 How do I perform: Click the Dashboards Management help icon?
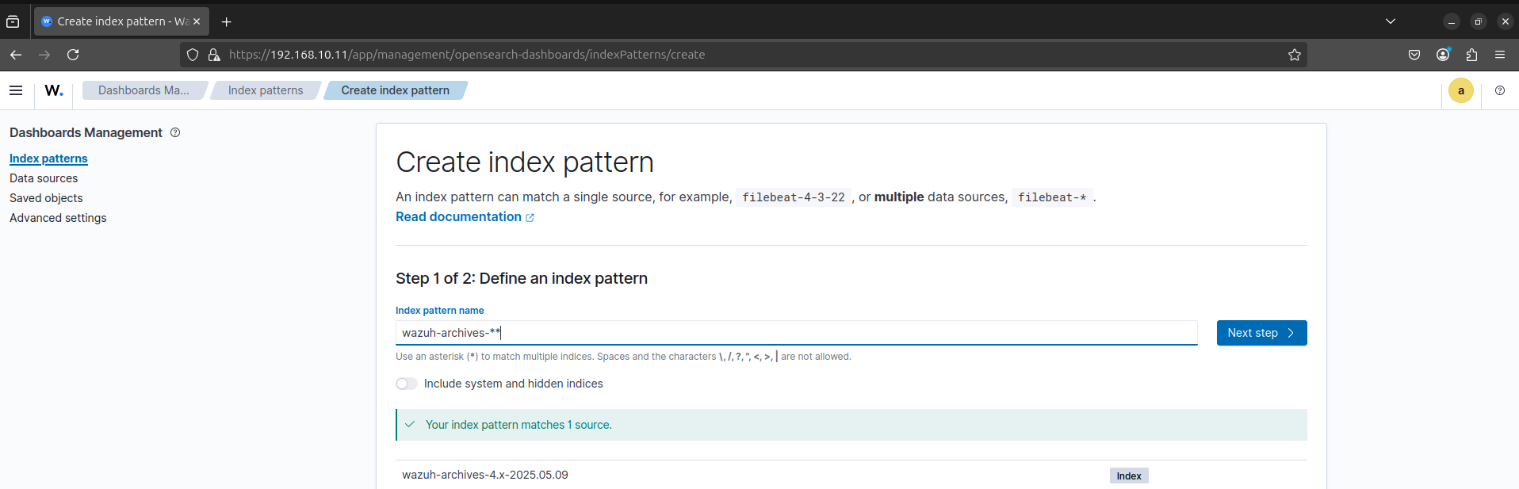coord(175,132)
